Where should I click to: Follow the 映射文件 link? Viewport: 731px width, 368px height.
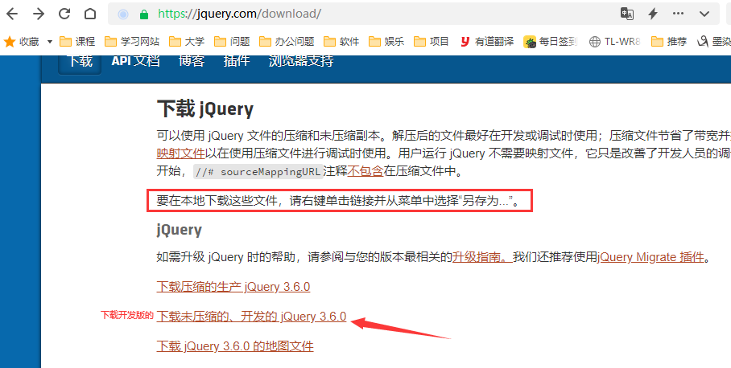tap(181, 153)
